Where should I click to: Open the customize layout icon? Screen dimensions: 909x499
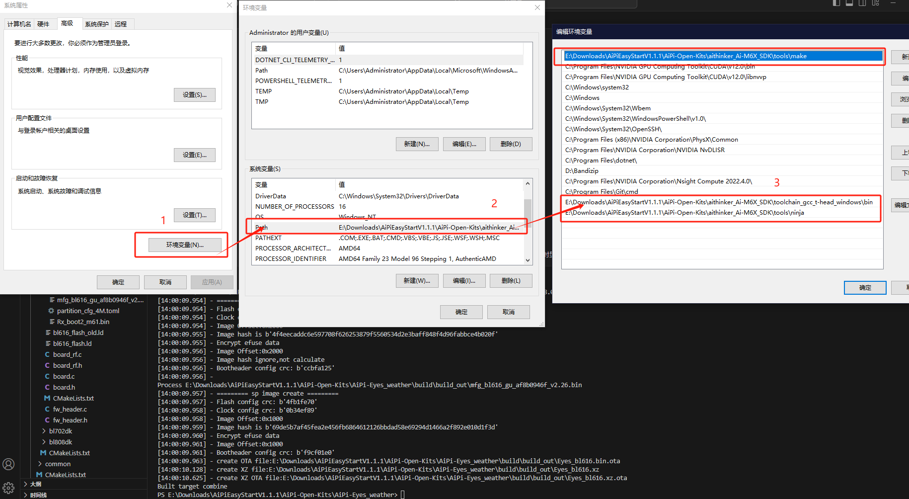coord(875,3)
